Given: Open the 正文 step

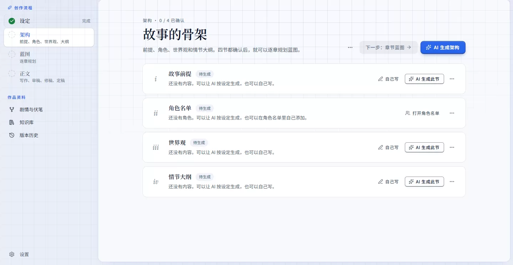Looking at the screenshot, I should [x=49, y=77].
